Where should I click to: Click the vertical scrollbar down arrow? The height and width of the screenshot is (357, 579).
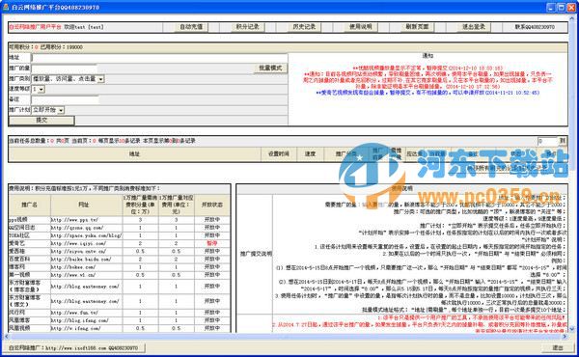pyautogui.click(x=572, y=328)
